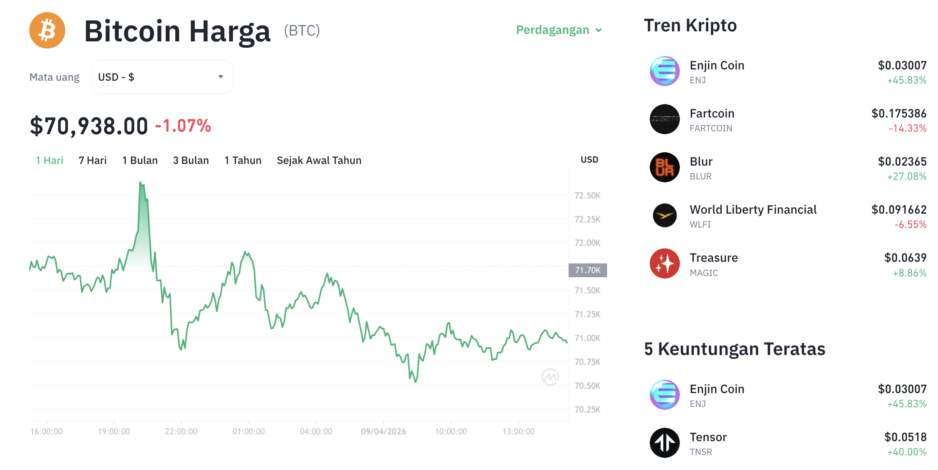Click the World Liberty Financial eagle icon
938x470 pixels.
click(x=664, y=216)
